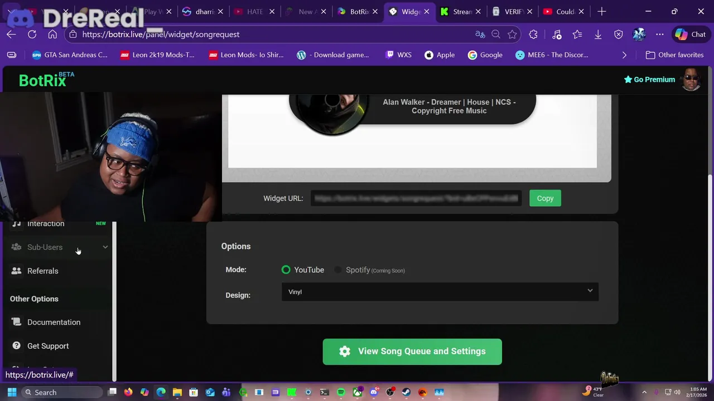
Task: Copy the widget URL
Action: pos(545,198)
